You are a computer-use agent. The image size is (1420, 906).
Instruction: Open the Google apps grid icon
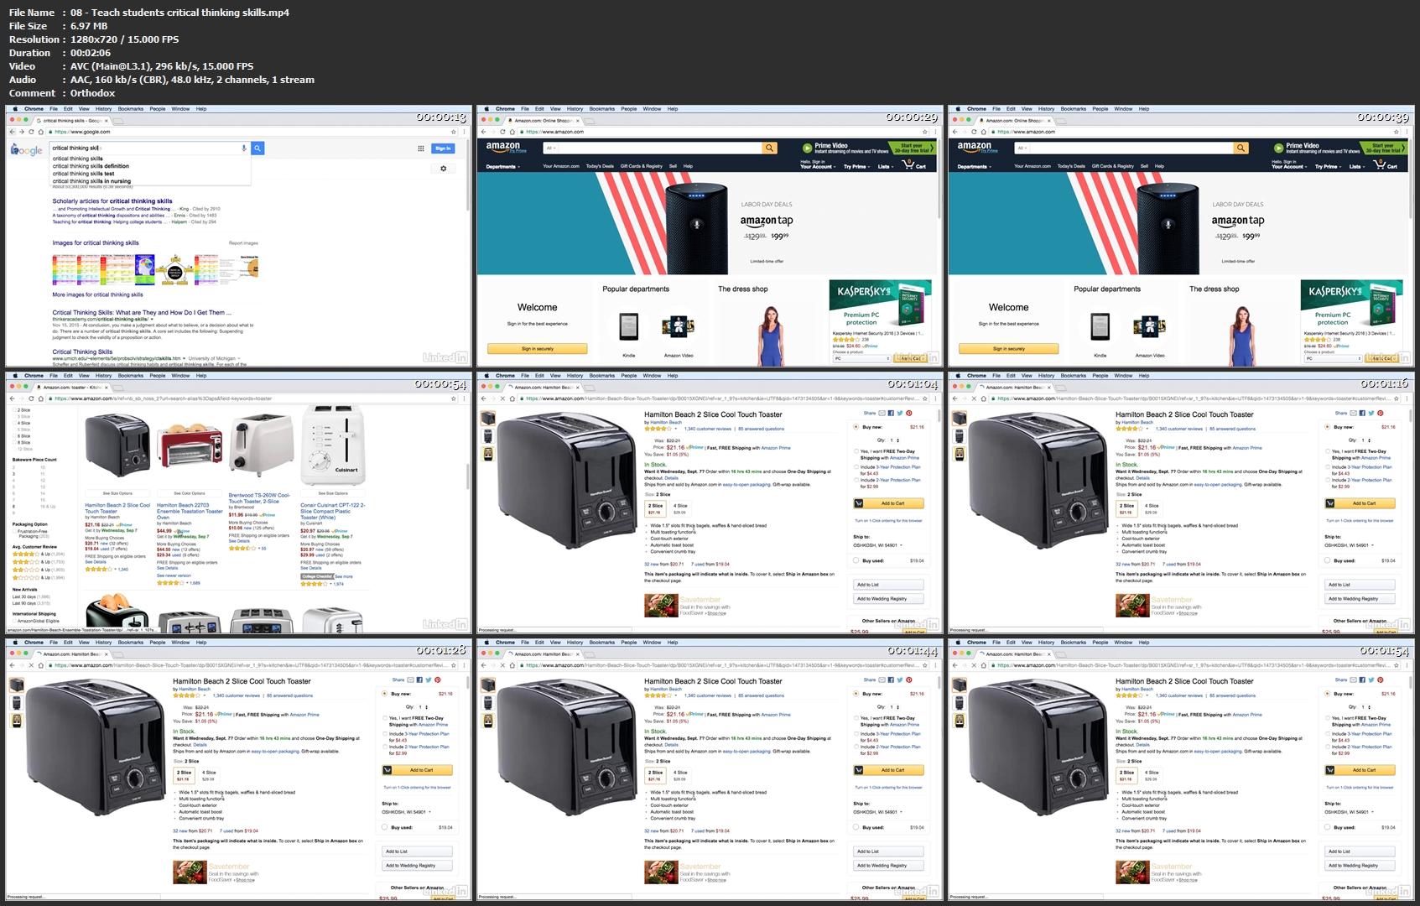click(421, 148)
